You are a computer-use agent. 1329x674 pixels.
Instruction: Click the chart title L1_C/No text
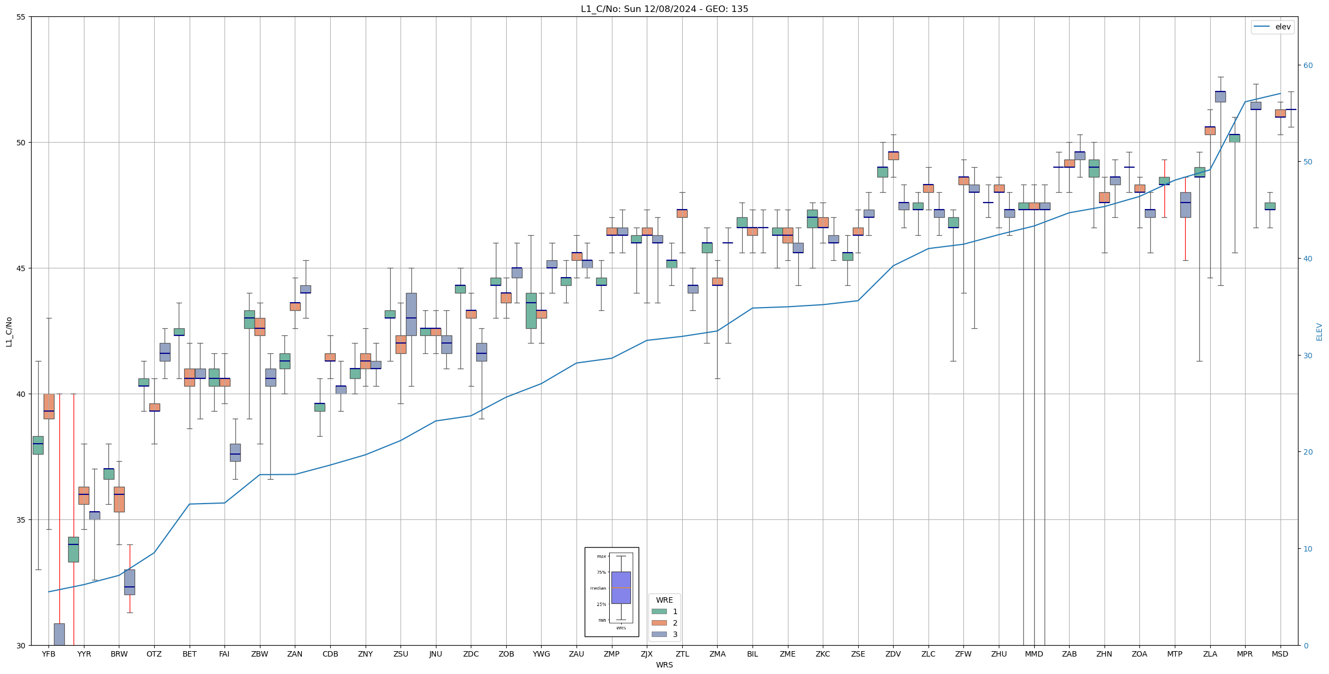(x=664, y=9)
